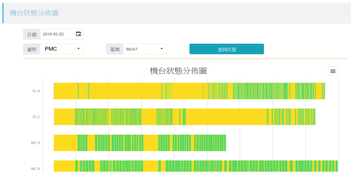Click the page header 機台狀態分佈圖
The image size is (351, 174).
tap(34, 13)
